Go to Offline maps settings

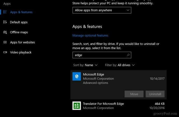(x=19, y=32)
